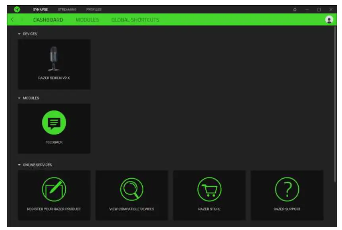Maximize the Synapse window
This screenshot has height=230, width=342.
coord(319,10)
